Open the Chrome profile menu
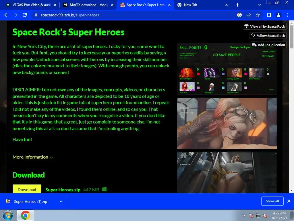Screen dimensions: 294x221 278,15
